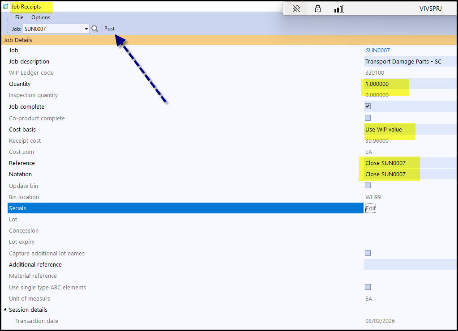
Task: Click the padlock icon in connection bar
Action: pyautogui.click(x=318, y=8)
